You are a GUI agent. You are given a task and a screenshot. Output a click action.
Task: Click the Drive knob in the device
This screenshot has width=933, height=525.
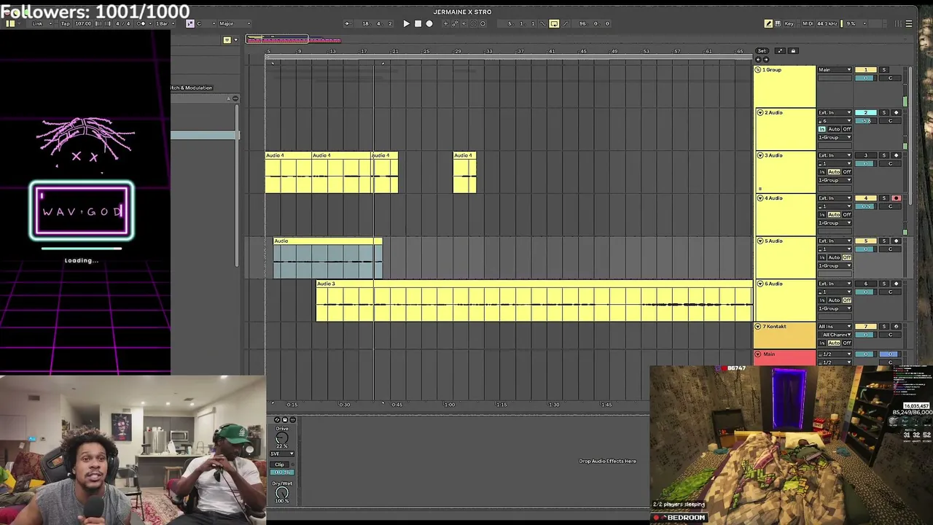pyautogui.click(x=281, y=437)
